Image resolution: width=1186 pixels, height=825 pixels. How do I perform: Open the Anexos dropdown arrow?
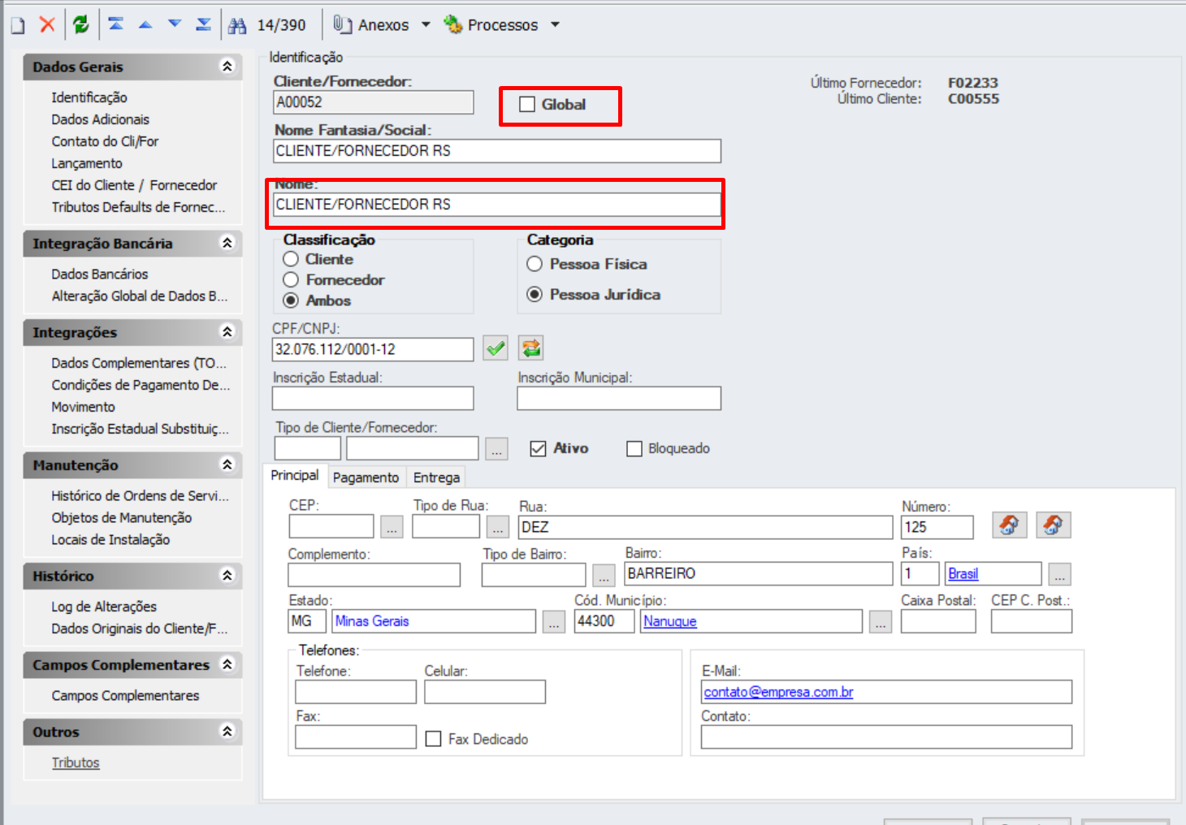pos(426,24)
